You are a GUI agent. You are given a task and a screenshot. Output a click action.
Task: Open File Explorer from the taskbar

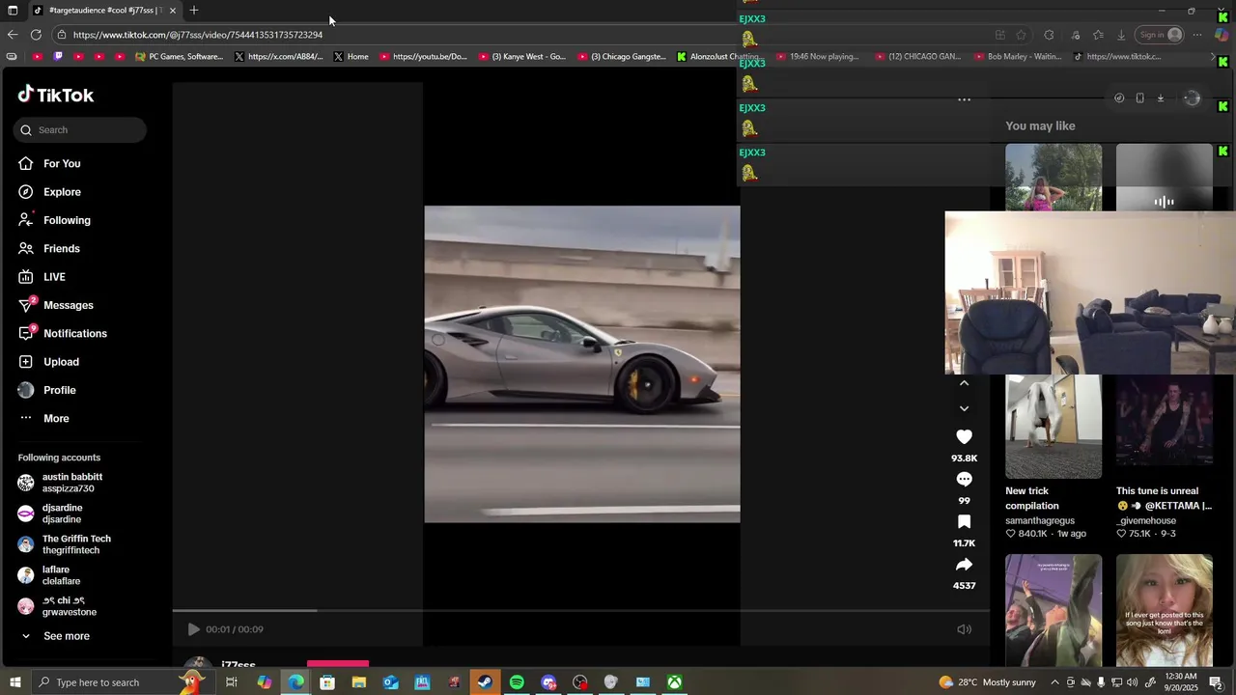[359, 682]
